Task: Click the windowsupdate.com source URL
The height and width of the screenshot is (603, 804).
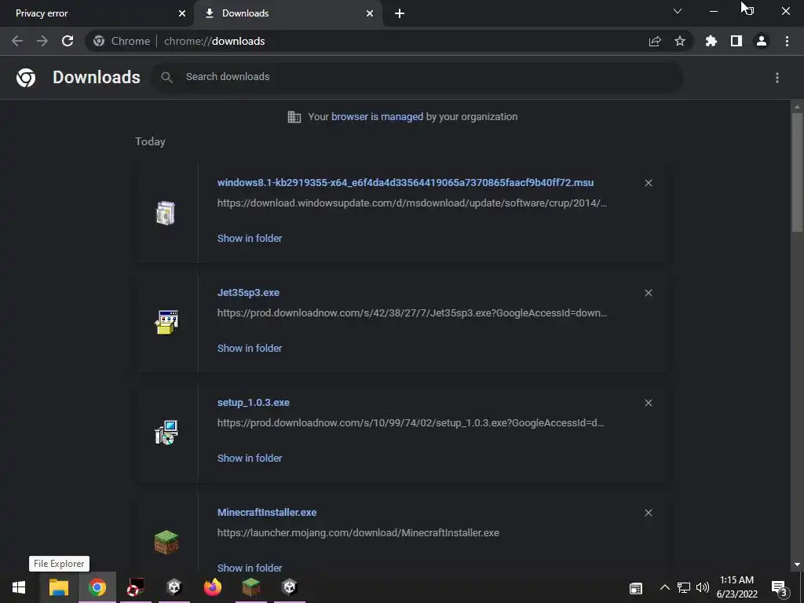Action: click(x=412, y=203)
